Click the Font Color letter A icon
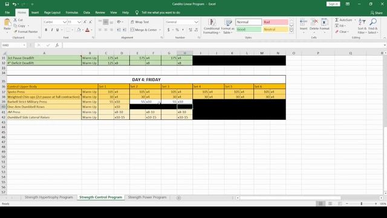The width and height of the screenshot is (387, 218). tap(87, 30)
